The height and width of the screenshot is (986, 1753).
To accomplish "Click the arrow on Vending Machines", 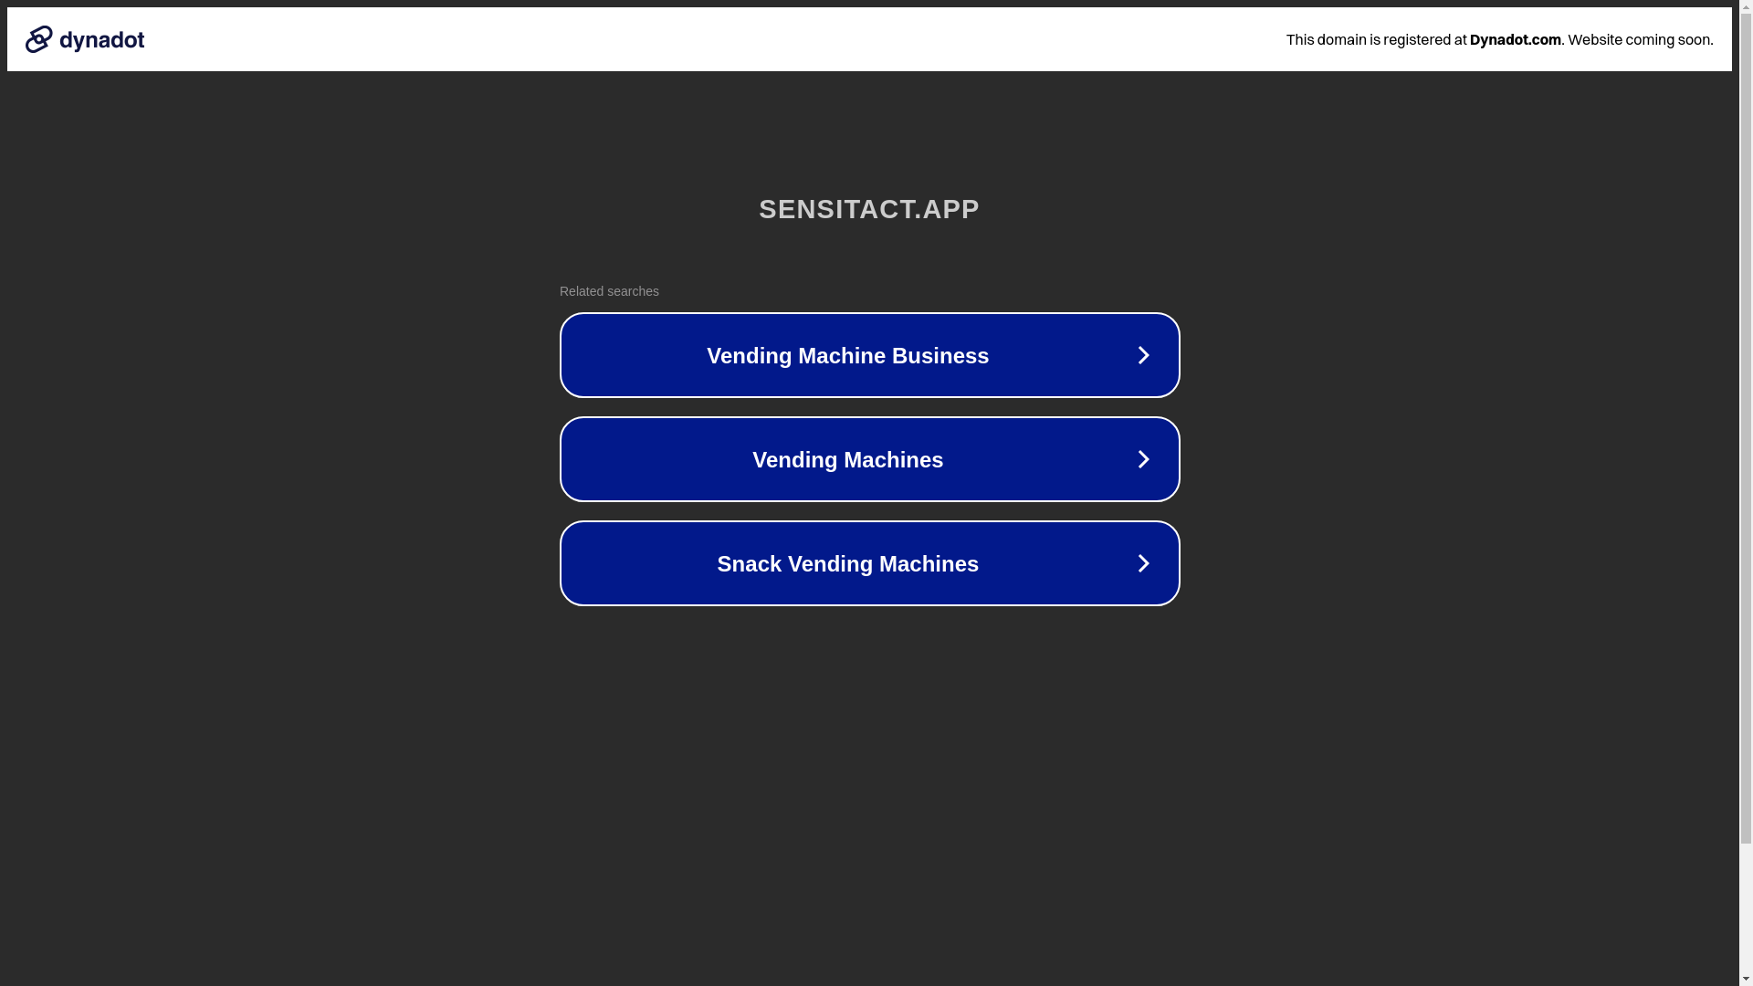I will click(1143, 459).
